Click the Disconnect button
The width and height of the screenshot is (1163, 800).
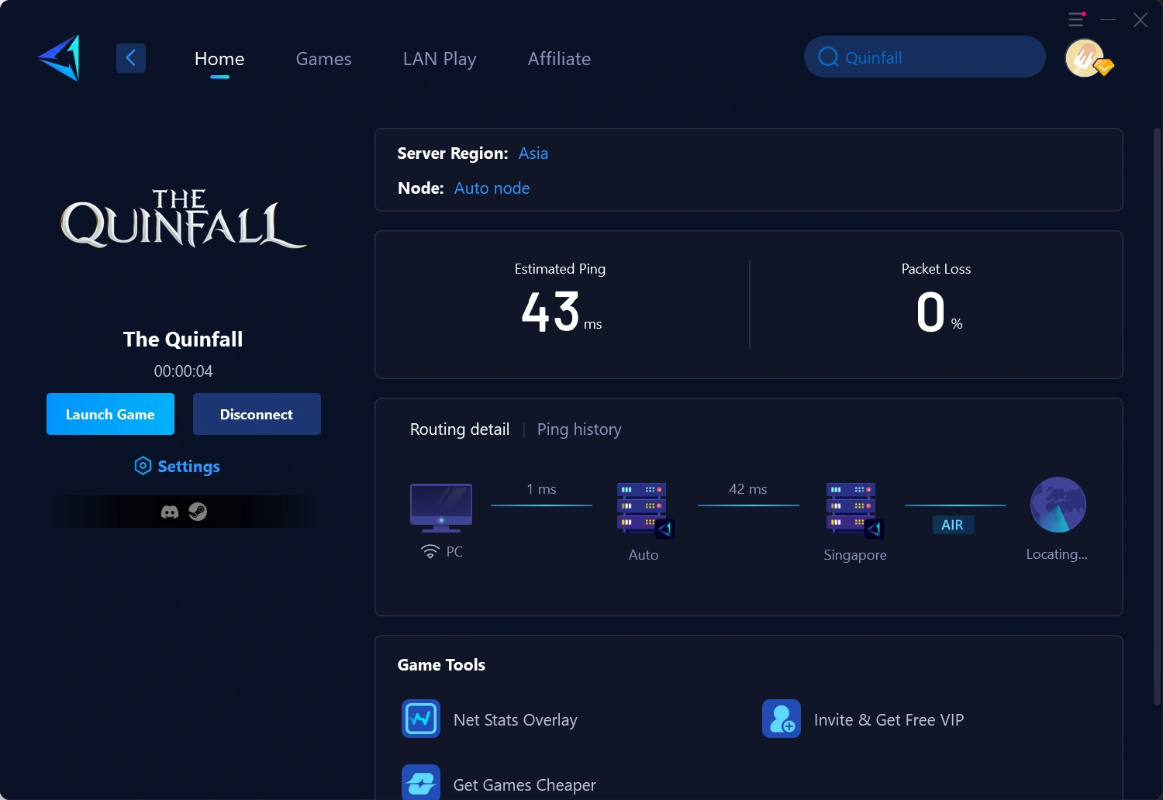point(257,414)
